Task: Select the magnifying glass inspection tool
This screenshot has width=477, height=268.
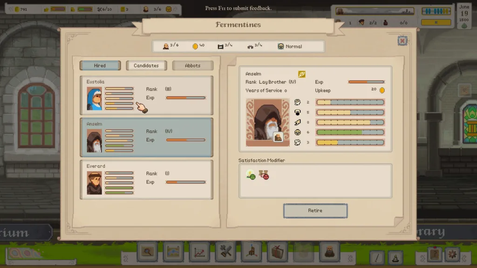Action: click(147, 254)
